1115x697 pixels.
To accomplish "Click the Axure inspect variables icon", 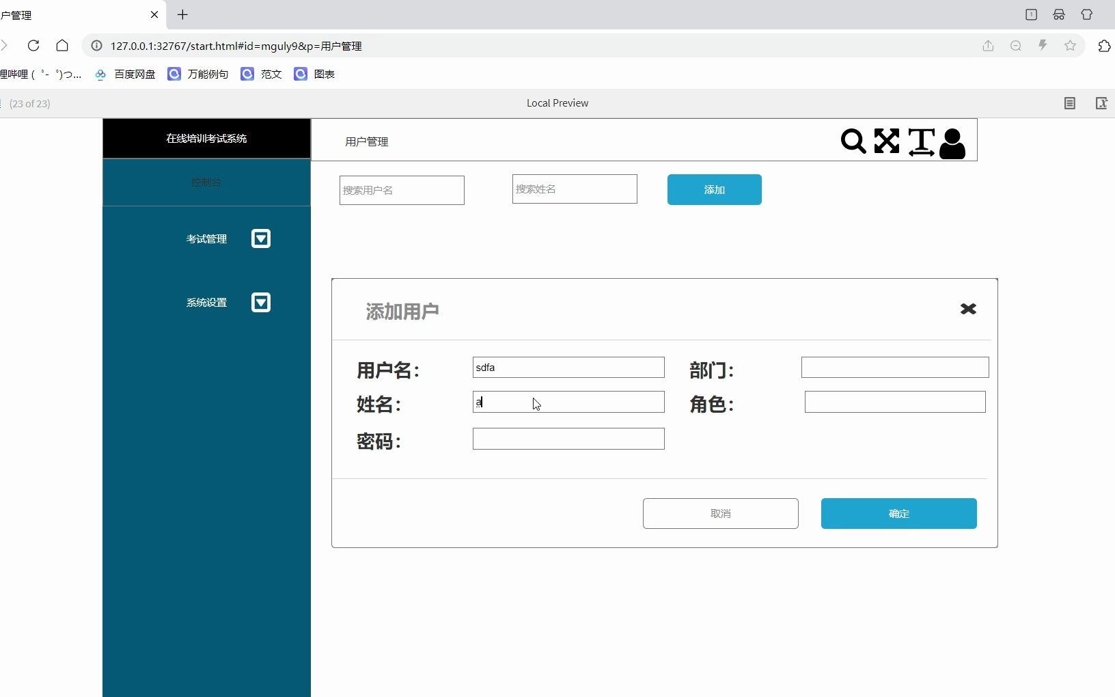I will 1101,103.
